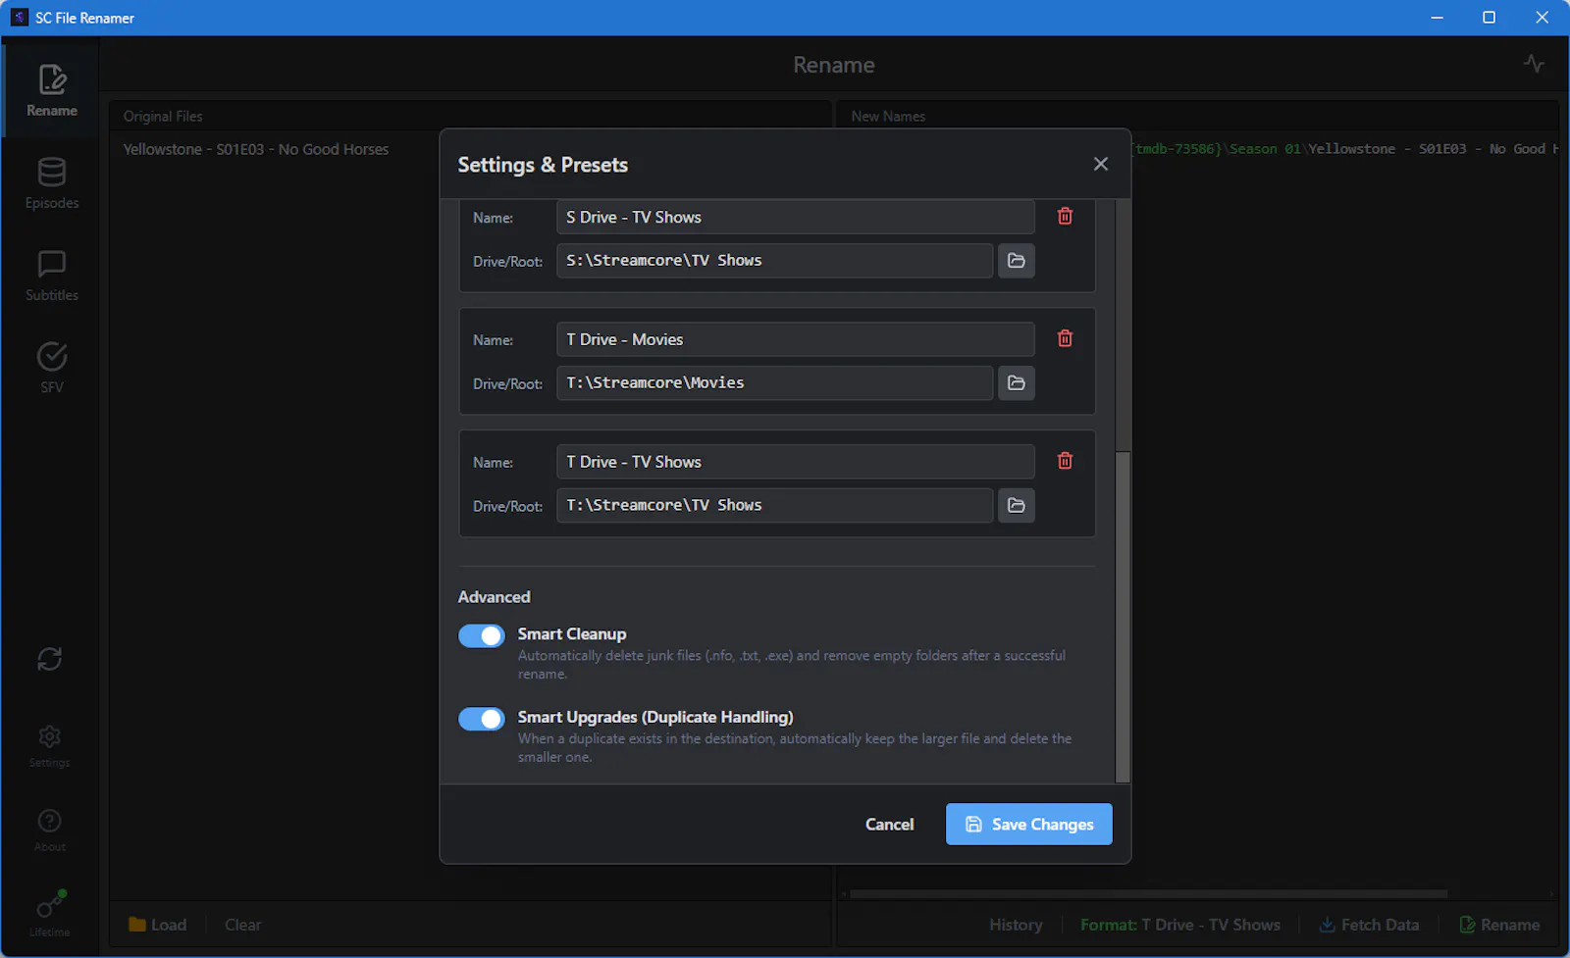Viewport: 1570px width, 958px height.
Task: Click the refresh arrows sidebar icon
Action: 50,659
